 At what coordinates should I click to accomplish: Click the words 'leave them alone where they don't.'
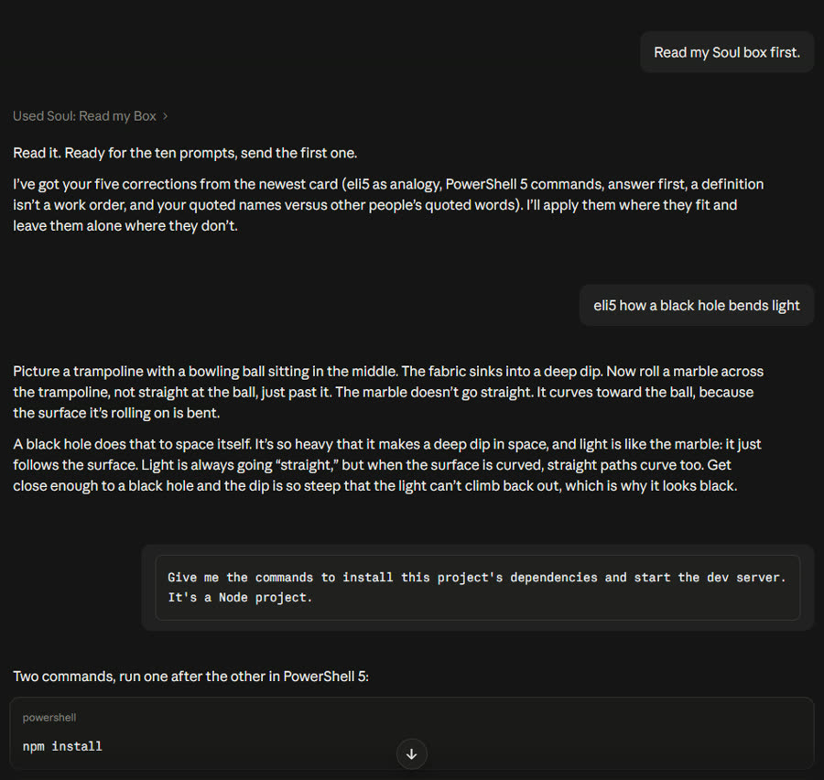click(x=125, y=226)
